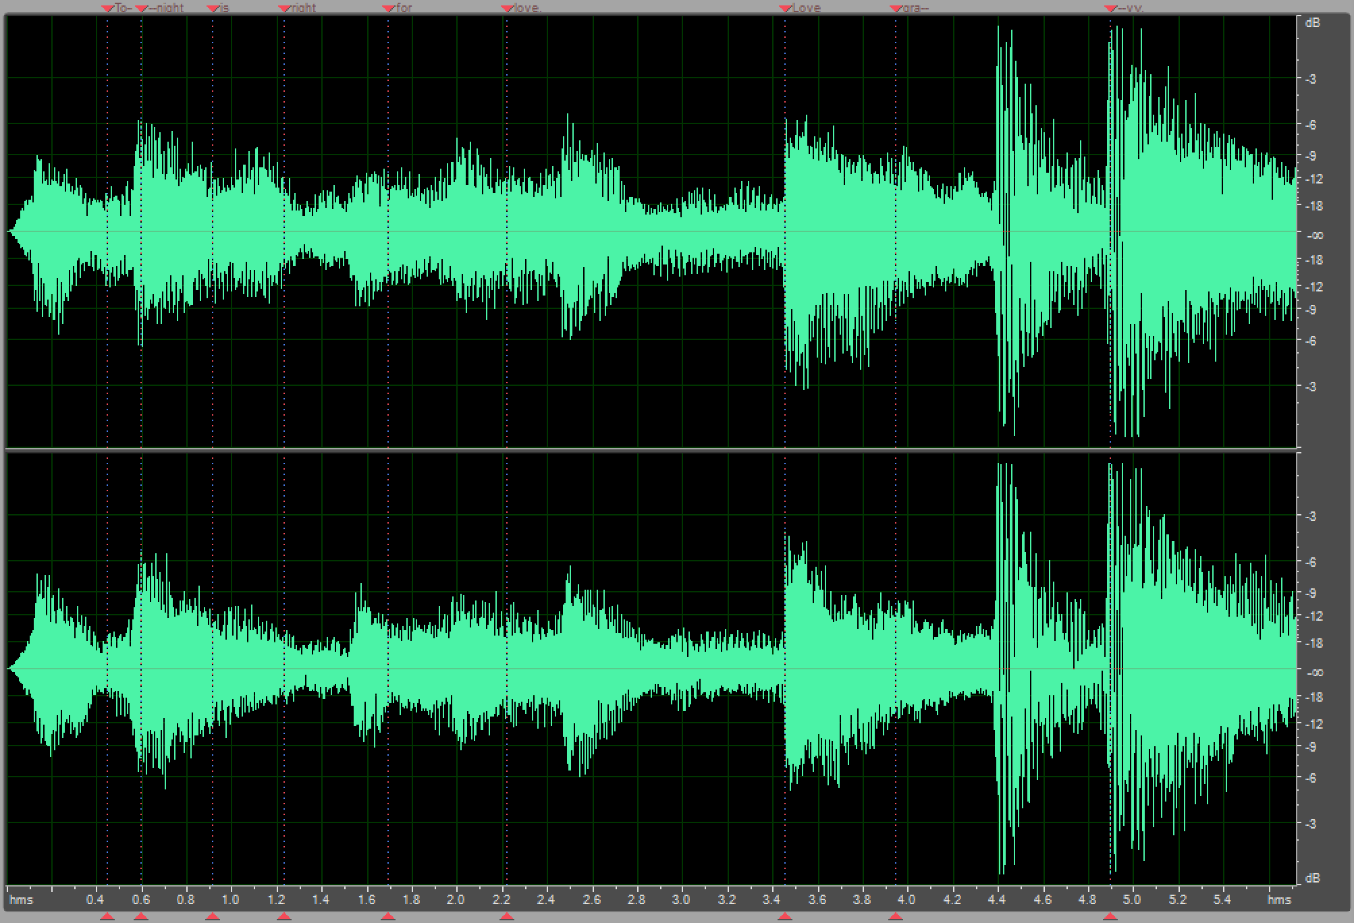This screenshot has width=1354, height=923.
Task: Choose the "gra--" cue marker flag
Action: pos(896,8)
